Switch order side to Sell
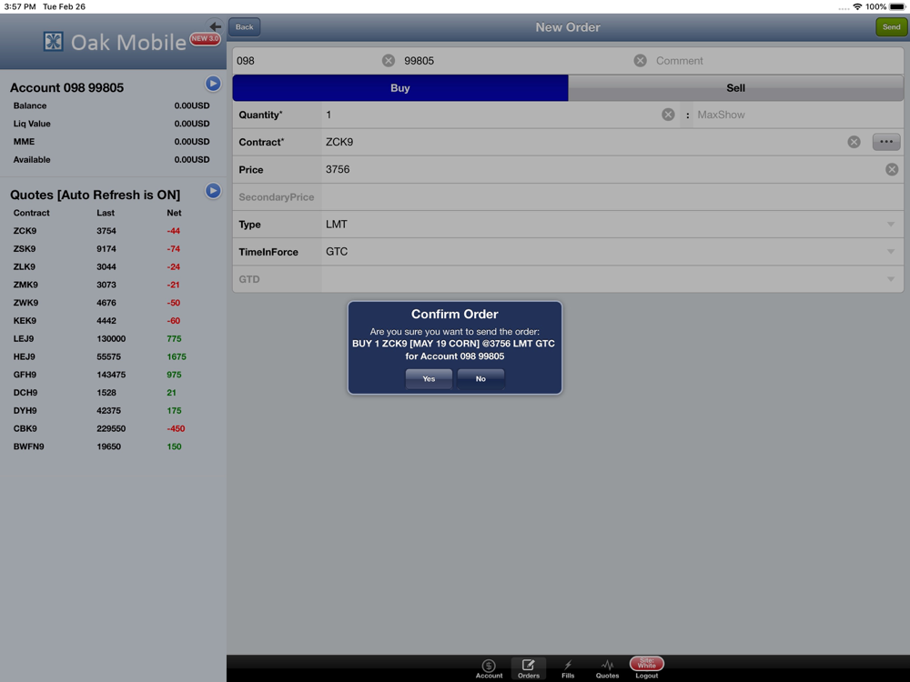The height and width of the screenshot is (682, 910). click(735, 88)
